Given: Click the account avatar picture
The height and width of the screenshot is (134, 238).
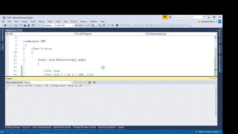Looking at the screenshot, I should pos(220,22).
